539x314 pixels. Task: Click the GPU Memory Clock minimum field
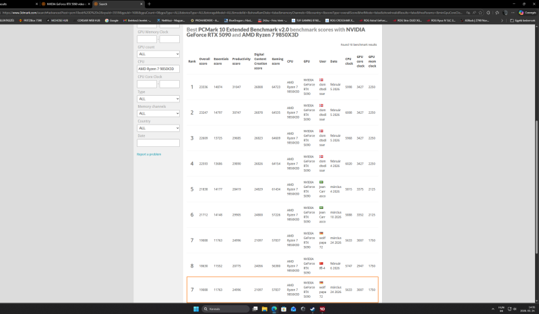coord(147,39)
